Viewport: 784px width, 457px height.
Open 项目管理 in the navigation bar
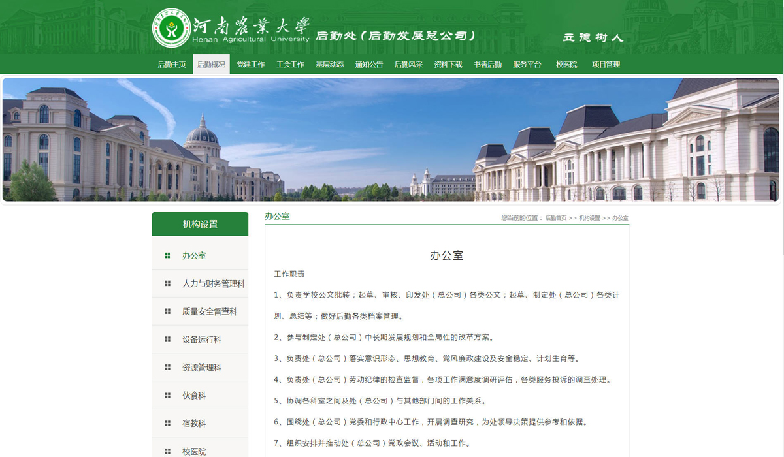pyautogui.click(x=606, y=65)
